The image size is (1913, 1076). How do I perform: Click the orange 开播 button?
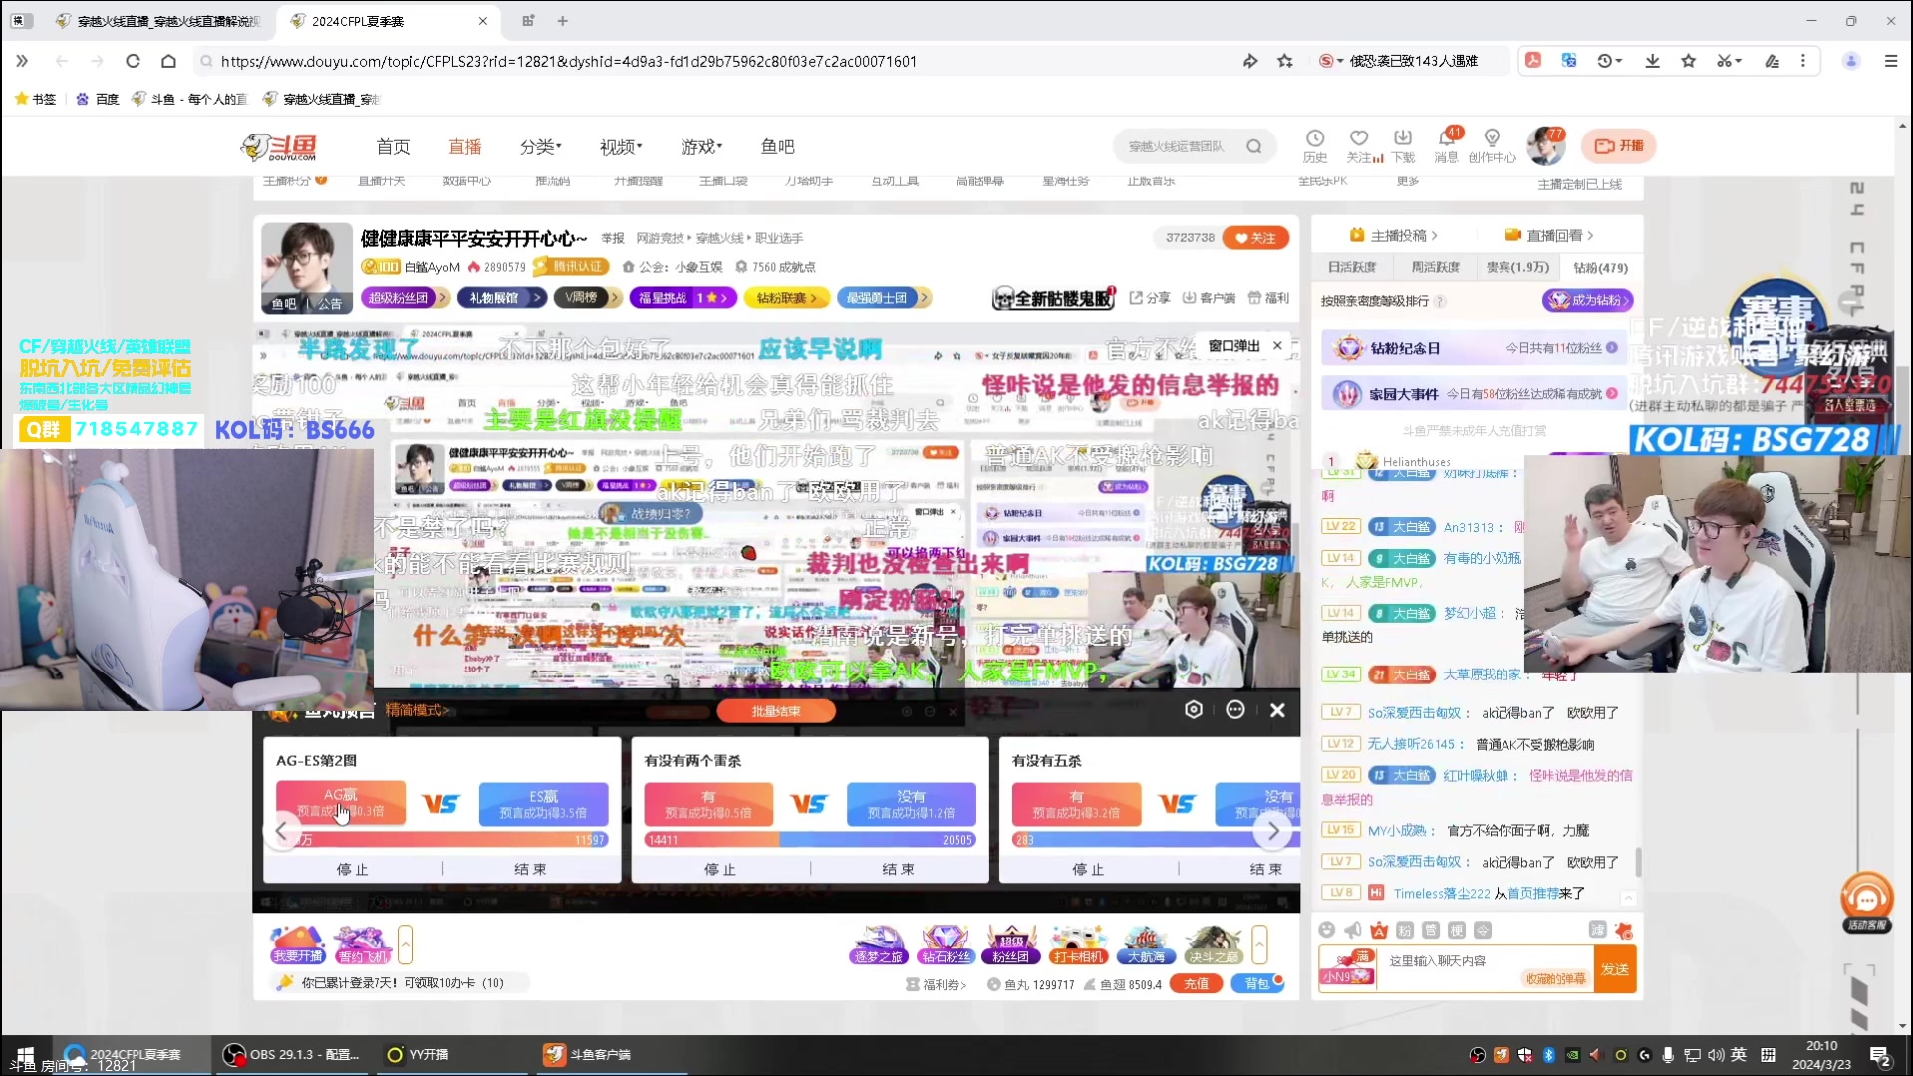point(1618,146)
